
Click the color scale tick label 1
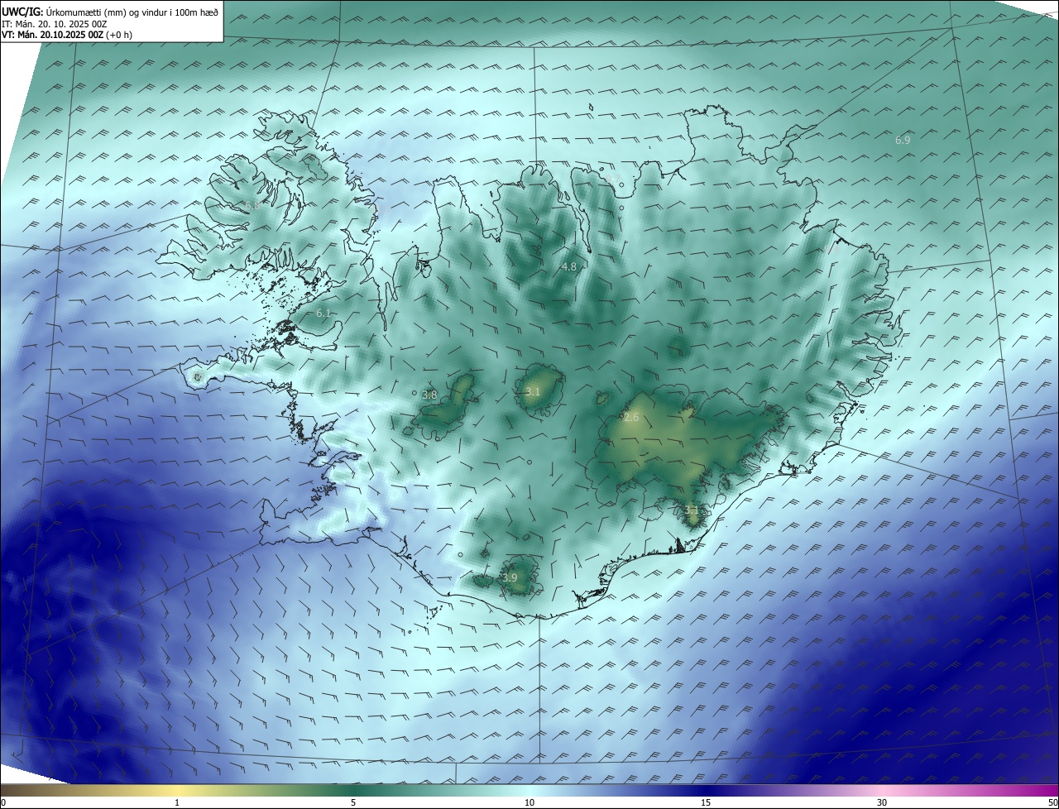click(177, 802)
